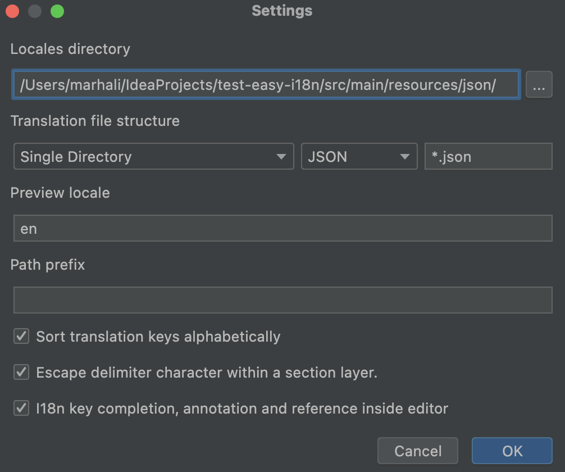This screenshot has width=565, height=472.
Task: Close the Settings window with the red button
Action: tap(12, 11)
